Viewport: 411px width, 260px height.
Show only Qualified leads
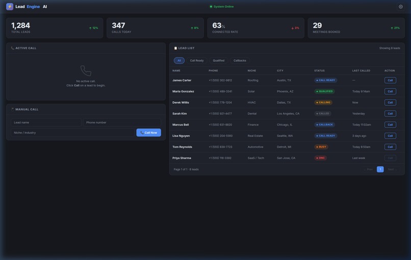point(218,61)
